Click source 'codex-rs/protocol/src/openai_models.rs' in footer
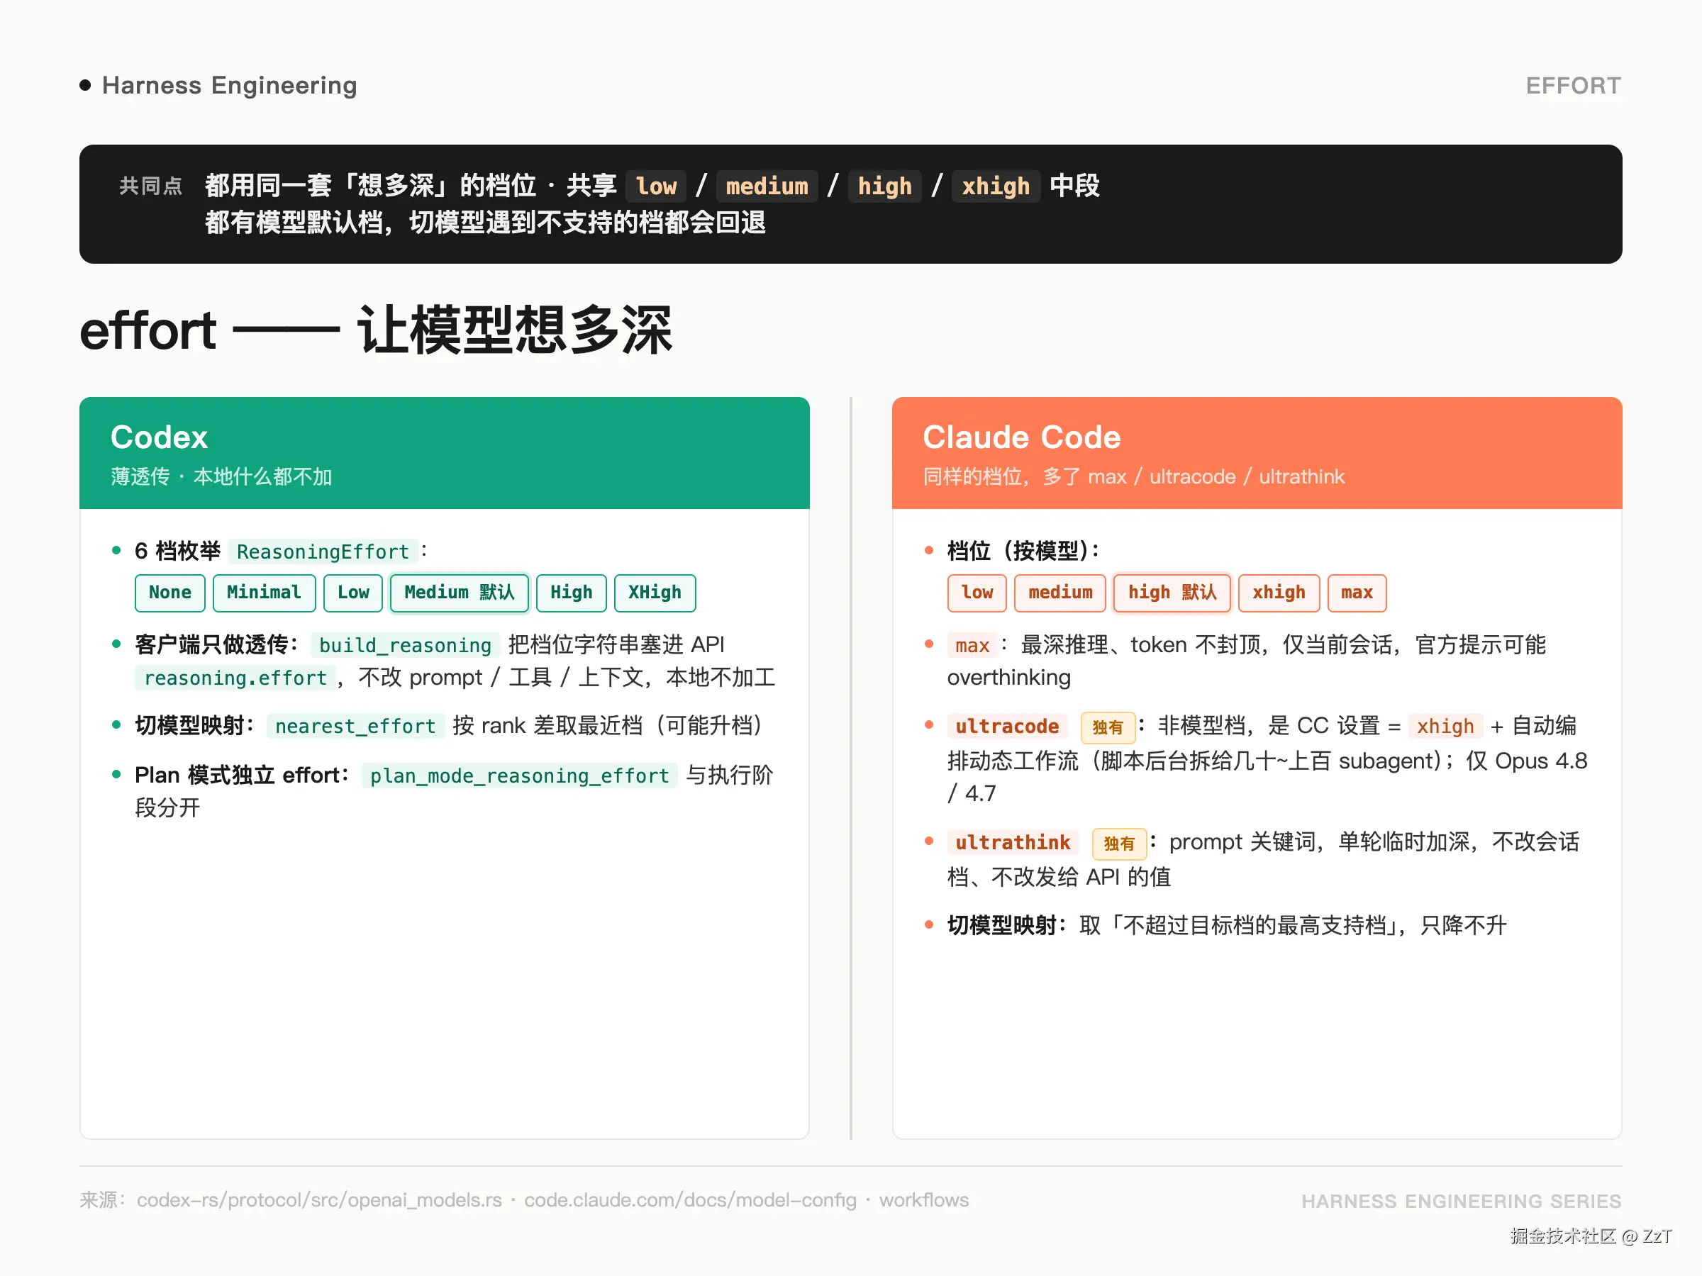 319,1200
